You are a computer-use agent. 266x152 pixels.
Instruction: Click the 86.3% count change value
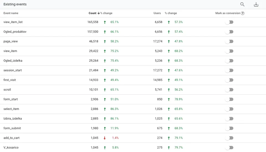(x=114, y=109)
